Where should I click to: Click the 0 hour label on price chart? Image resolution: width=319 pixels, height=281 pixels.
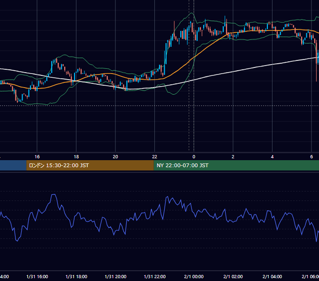point(194,157)
